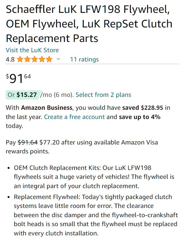The image size is (183, 239).
Task: Click the Amazon Visa rewards points text
Action: point(82,147)
